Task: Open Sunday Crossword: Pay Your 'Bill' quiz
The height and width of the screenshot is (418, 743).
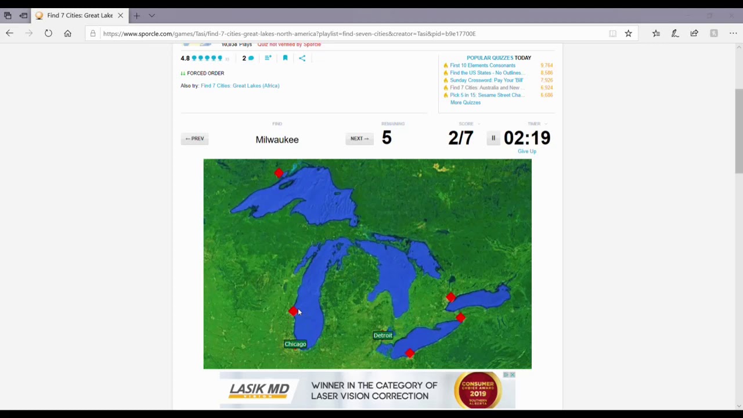Action: [x=486, y=80]
